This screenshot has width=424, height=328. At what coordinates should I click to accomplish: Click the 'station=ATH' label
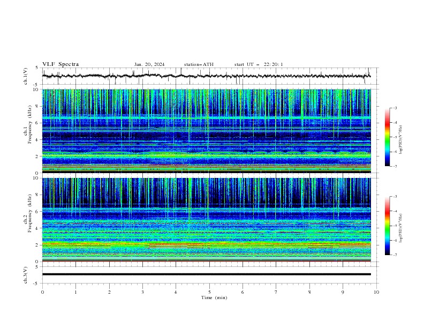pos(199,64)
